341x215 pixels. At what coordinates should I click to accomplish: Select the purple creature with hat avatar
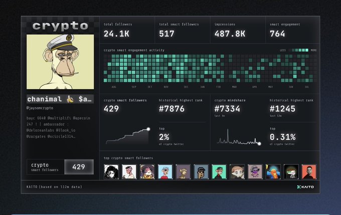pyautogui.click(x=255, y=172)
